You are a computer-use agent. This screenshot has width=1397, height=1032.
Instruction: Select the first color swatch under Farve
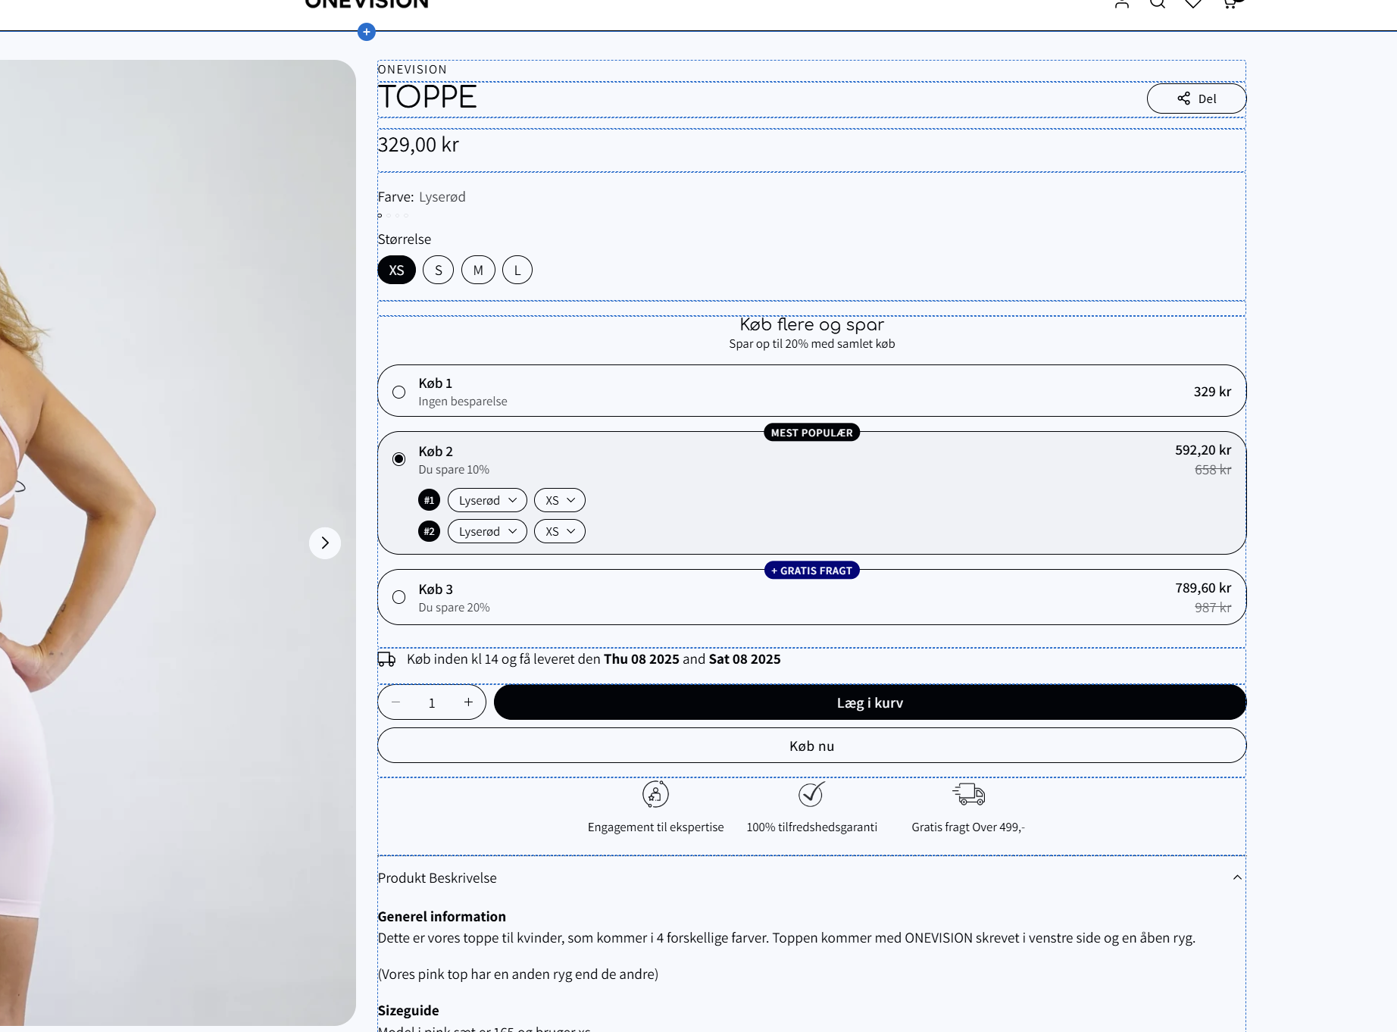380,216
